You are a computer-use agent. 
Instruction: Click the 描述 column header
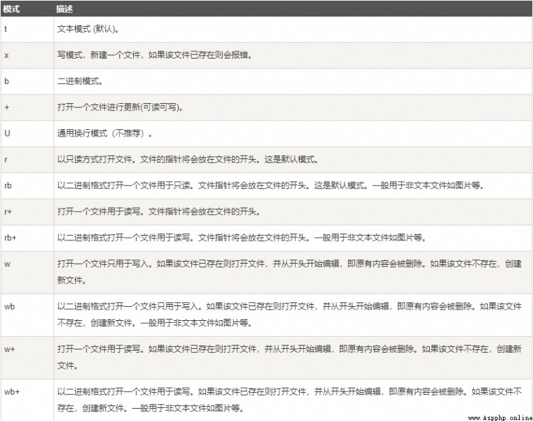click(65, 9)
